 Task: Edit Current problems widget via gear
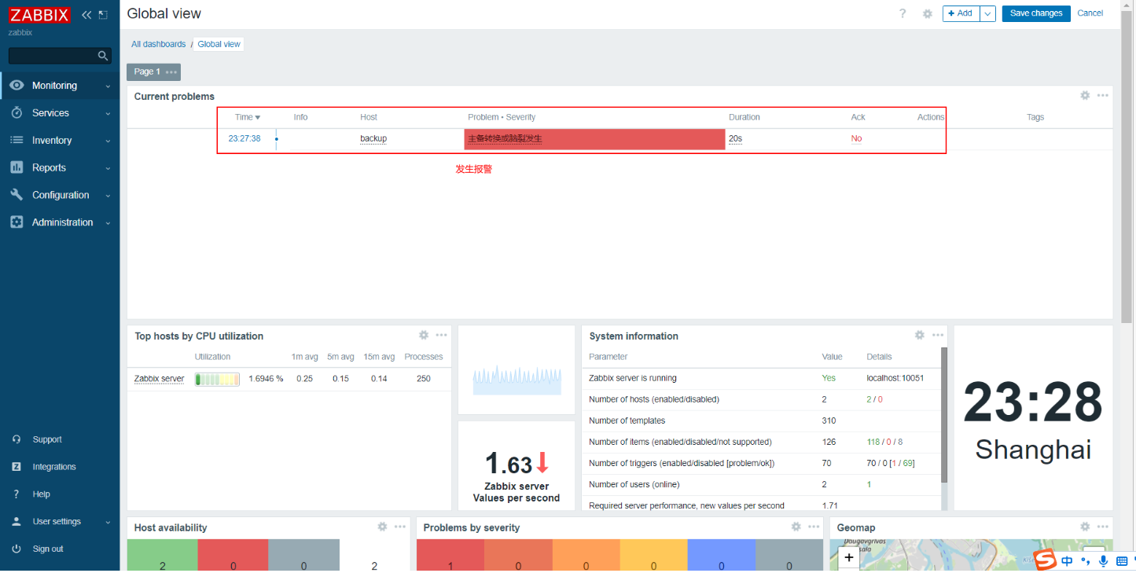pos(1085,95)
